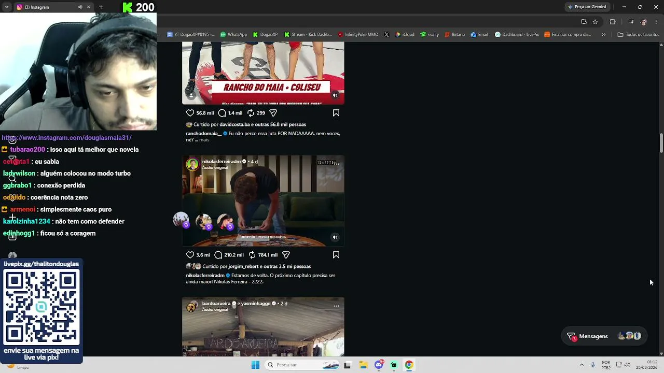Open options menu on bardoarueira post

coord(336,306)
